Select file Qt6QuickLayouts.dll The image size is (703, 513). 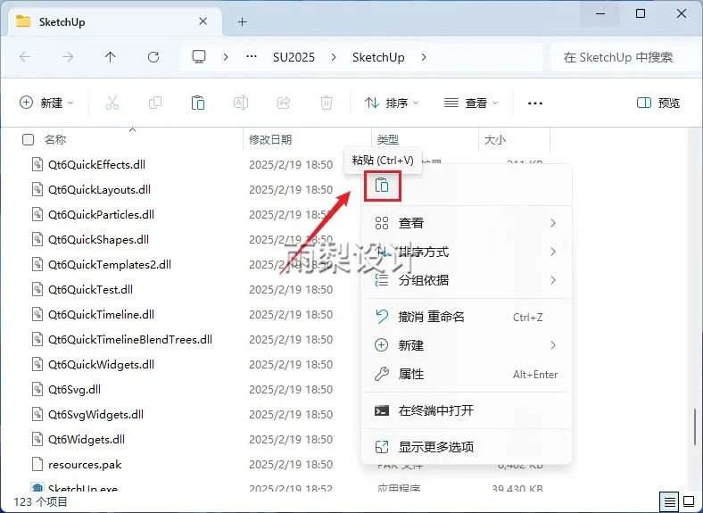[x=99, y=189]
